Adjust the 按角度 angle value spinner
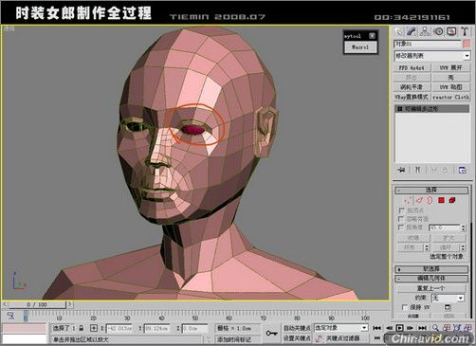Screen dimensions: 476x346 pos(464,228)
